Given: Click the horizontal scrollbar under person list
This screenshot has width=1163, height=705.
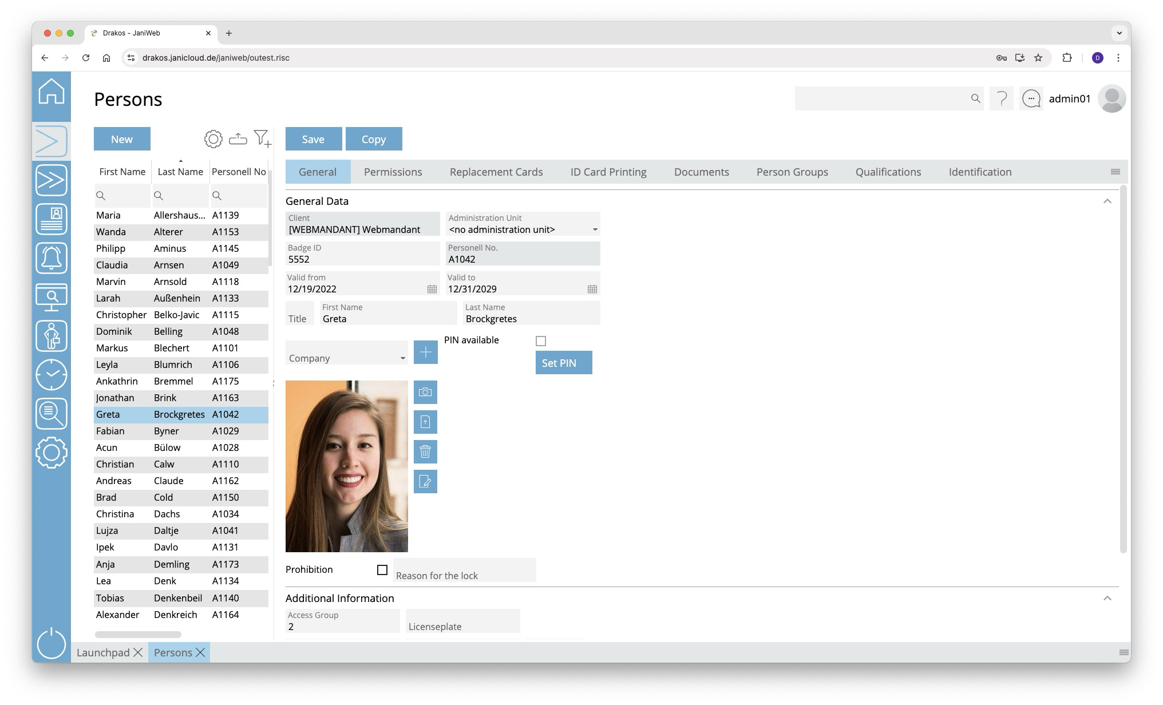Looking at the screenshot, I should point(138,635).
